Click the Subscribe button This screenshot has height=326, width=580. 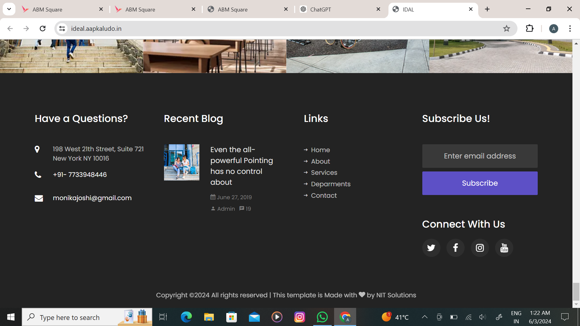coord(480,183)
